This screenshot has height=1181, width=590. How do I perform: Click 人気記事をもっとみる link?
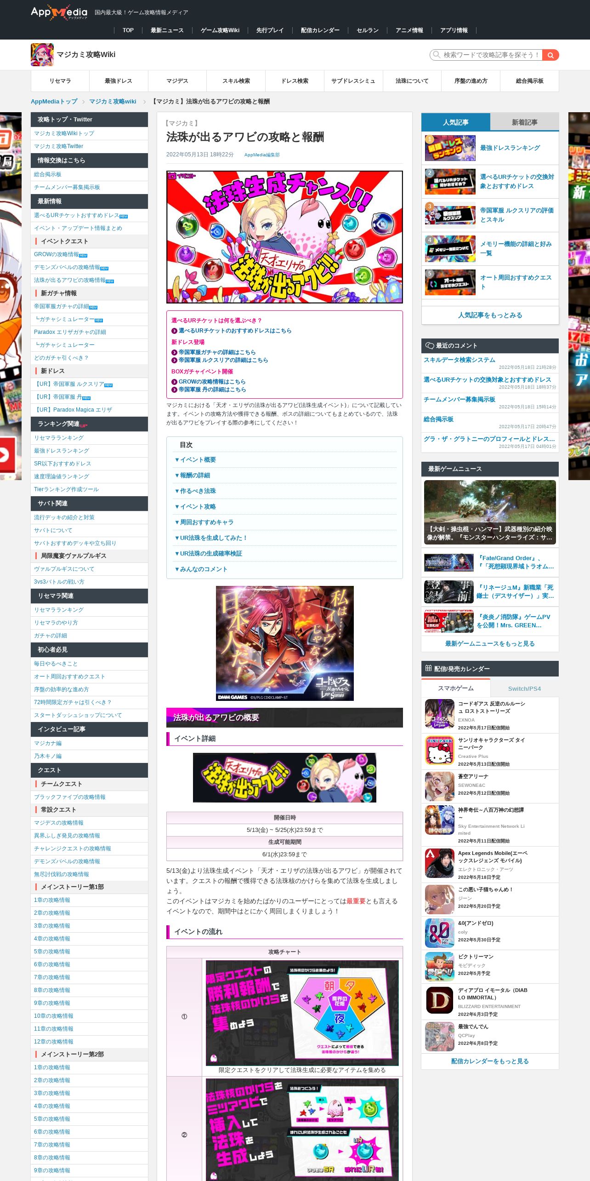[x=490, y=315]
